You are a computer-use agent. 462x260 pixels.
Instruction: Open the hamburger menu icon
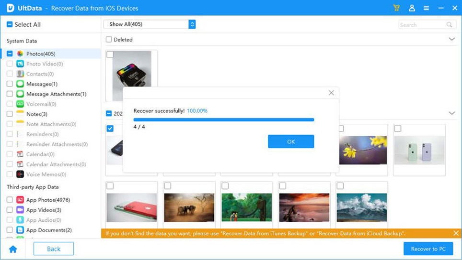[426, 8]
